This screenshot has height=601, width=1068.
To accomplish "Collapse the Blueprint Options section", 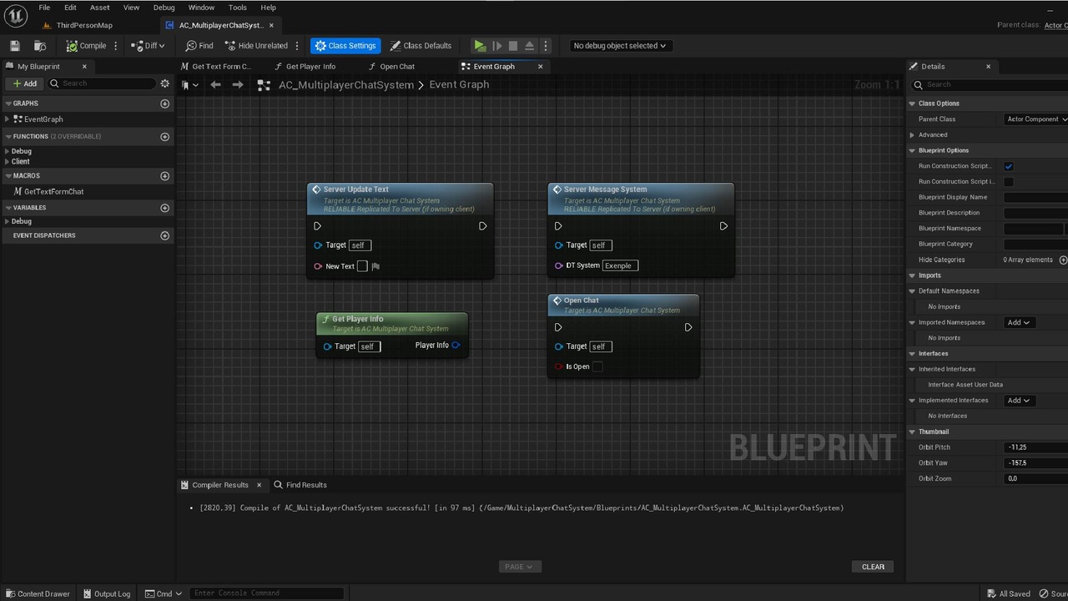I will coord(913,150).
